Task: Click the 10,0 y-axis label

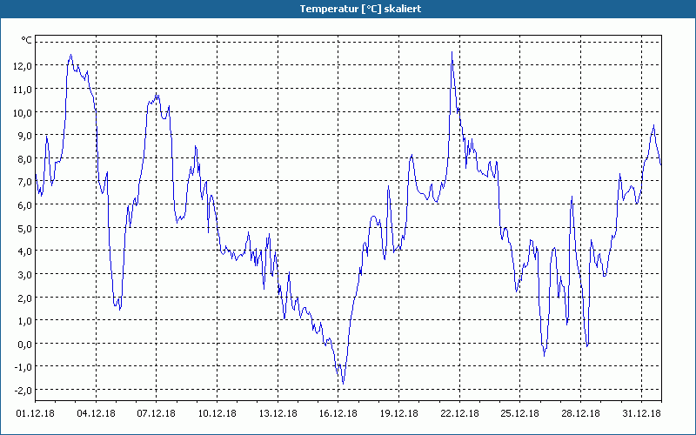Action: tap(23, 112)
